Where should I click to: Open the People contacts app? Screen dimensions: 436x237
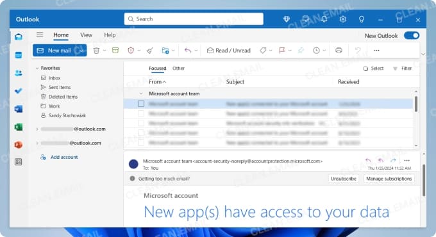tap(19, 73)
